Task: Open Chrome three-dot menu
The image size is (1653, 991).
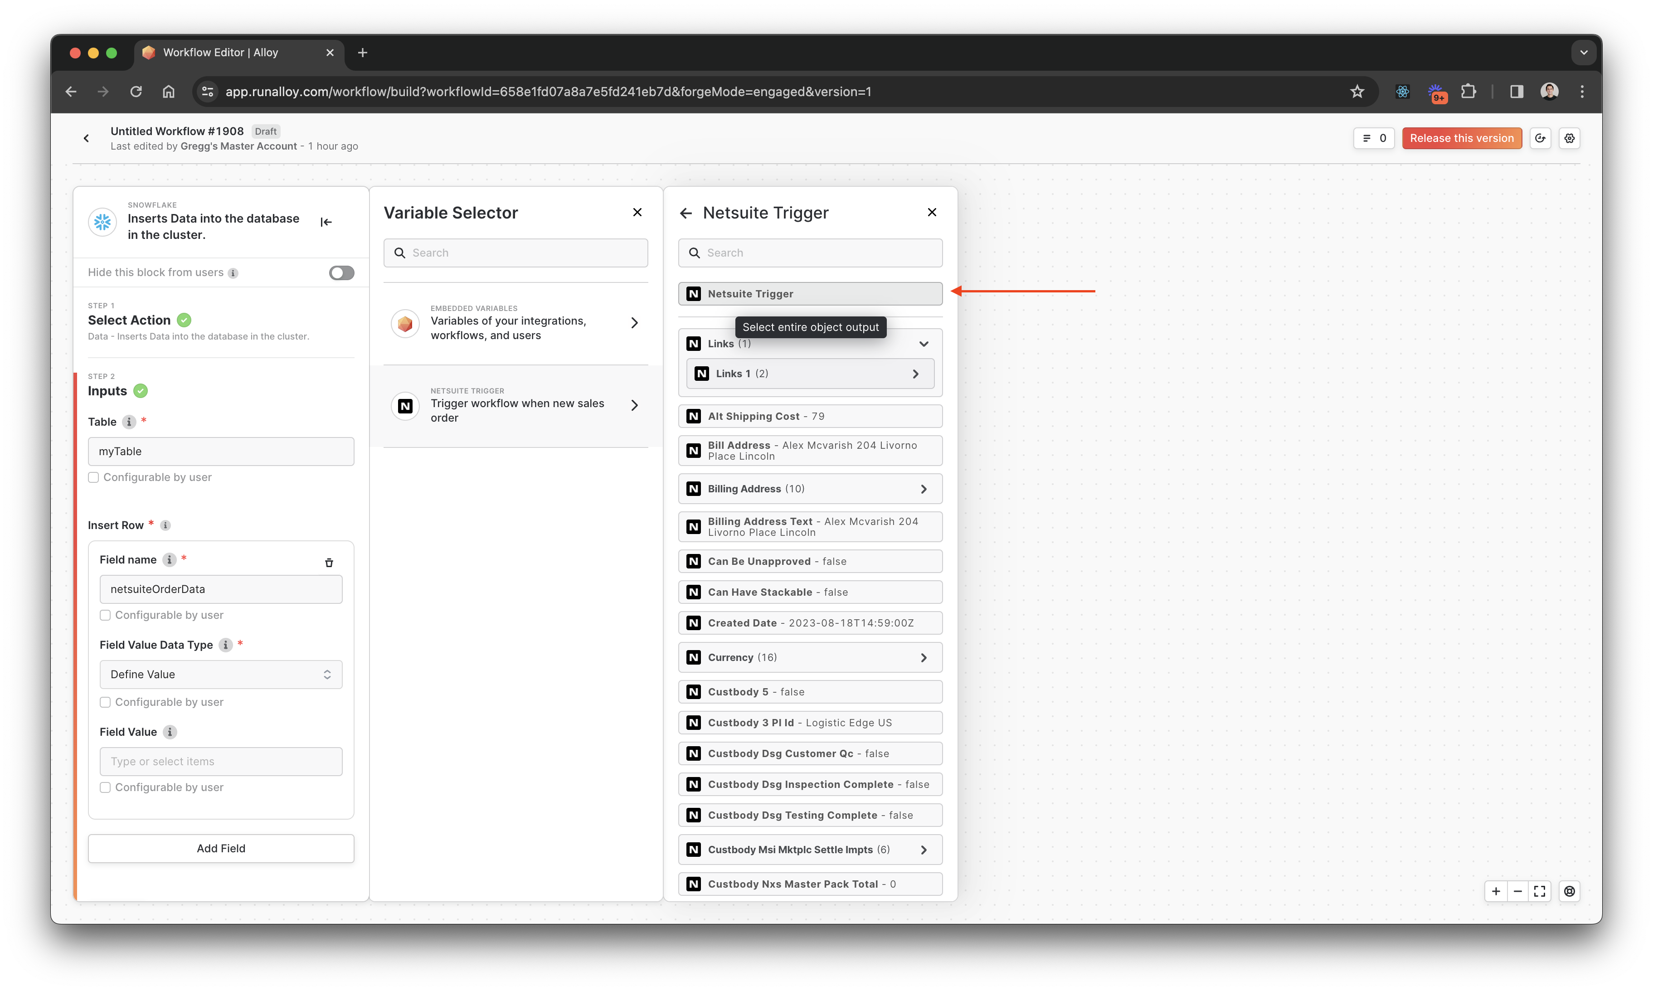Action: (1581, 92)
